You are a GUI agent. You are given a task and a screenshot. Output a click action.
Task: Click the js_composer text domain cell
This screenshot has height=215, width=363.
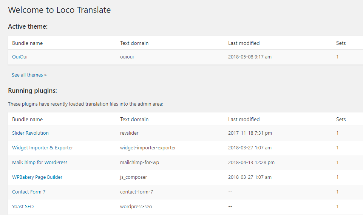[x=133, y=177]
